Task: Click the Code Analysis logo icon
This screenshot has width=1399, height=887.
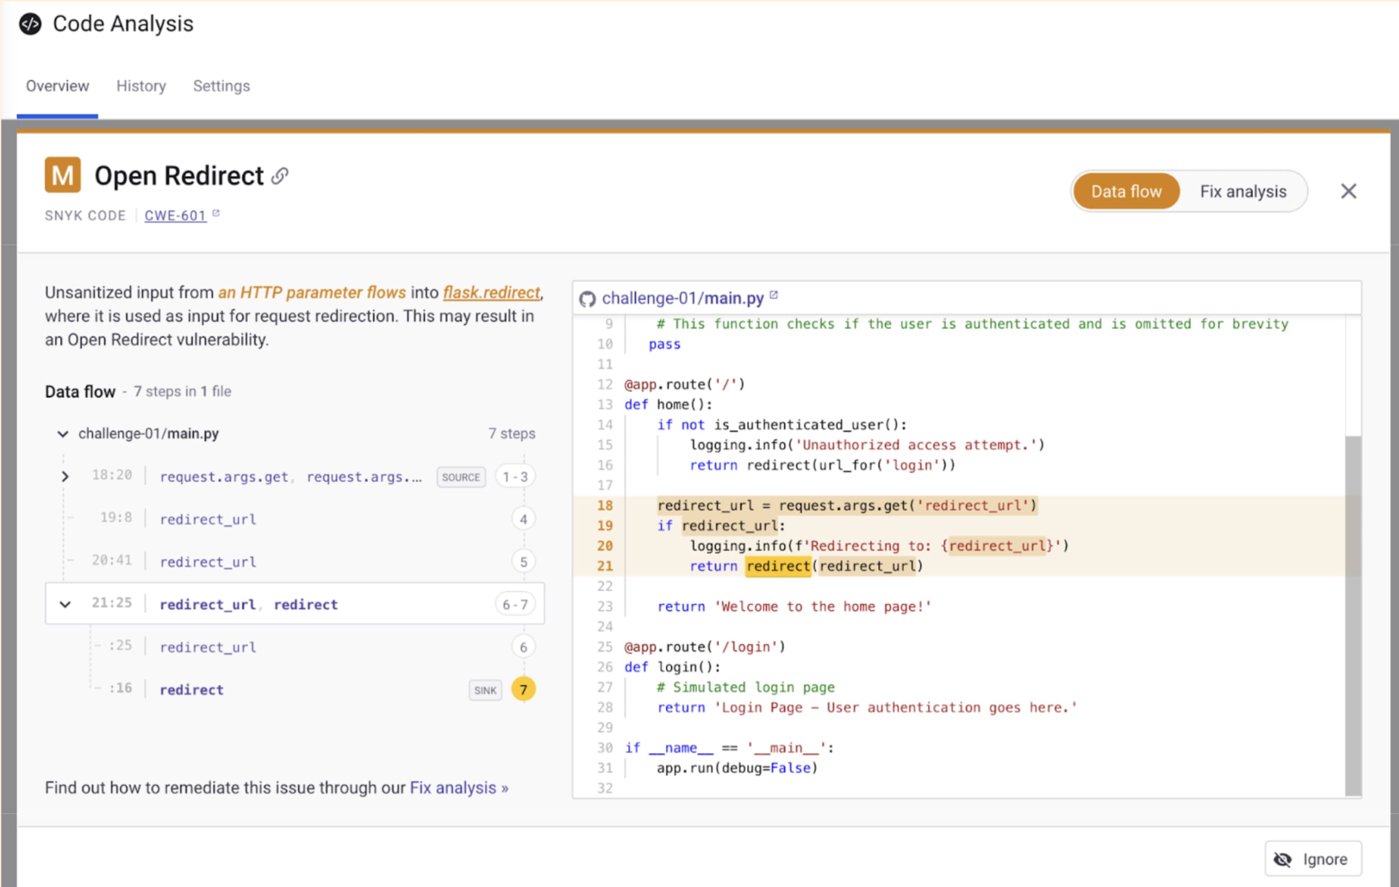Action: click(30, 24)
